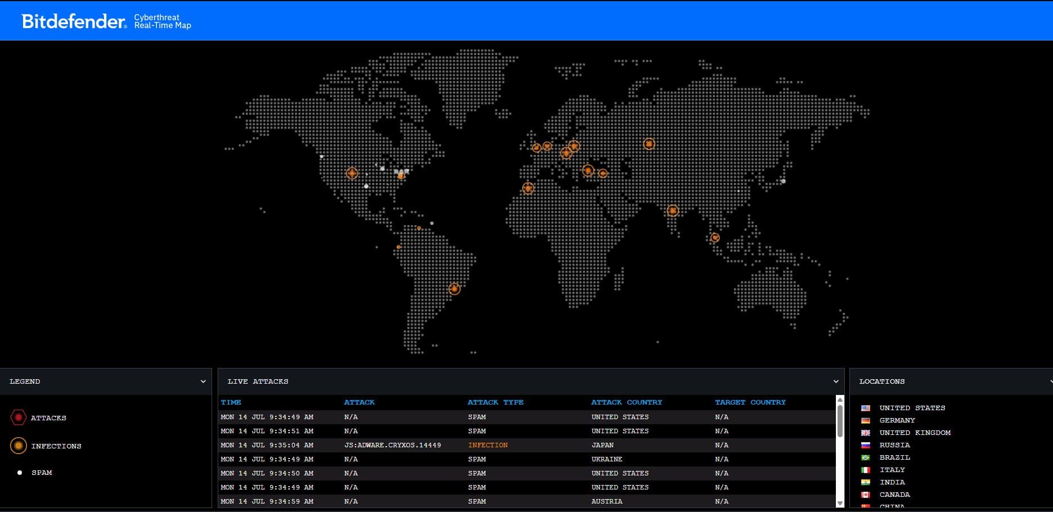This screenshot has width=1053, height=512.
Task: Click the infection marker near Turkey
Action: [x=588, y=170]
